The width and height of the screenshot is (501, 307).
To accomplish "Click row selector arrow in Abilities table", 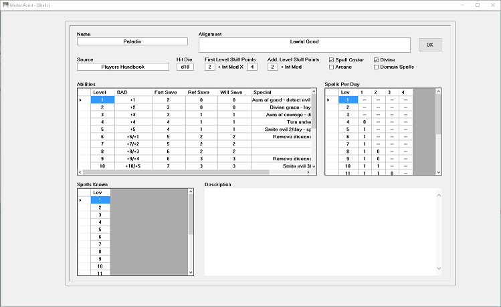I will pos(80,100).
